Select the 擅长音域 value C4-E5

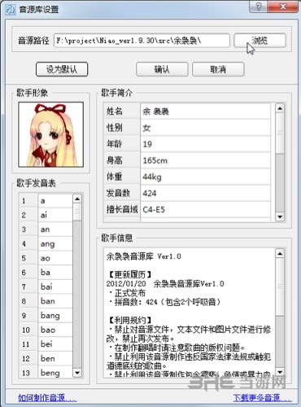click(206, 209)
